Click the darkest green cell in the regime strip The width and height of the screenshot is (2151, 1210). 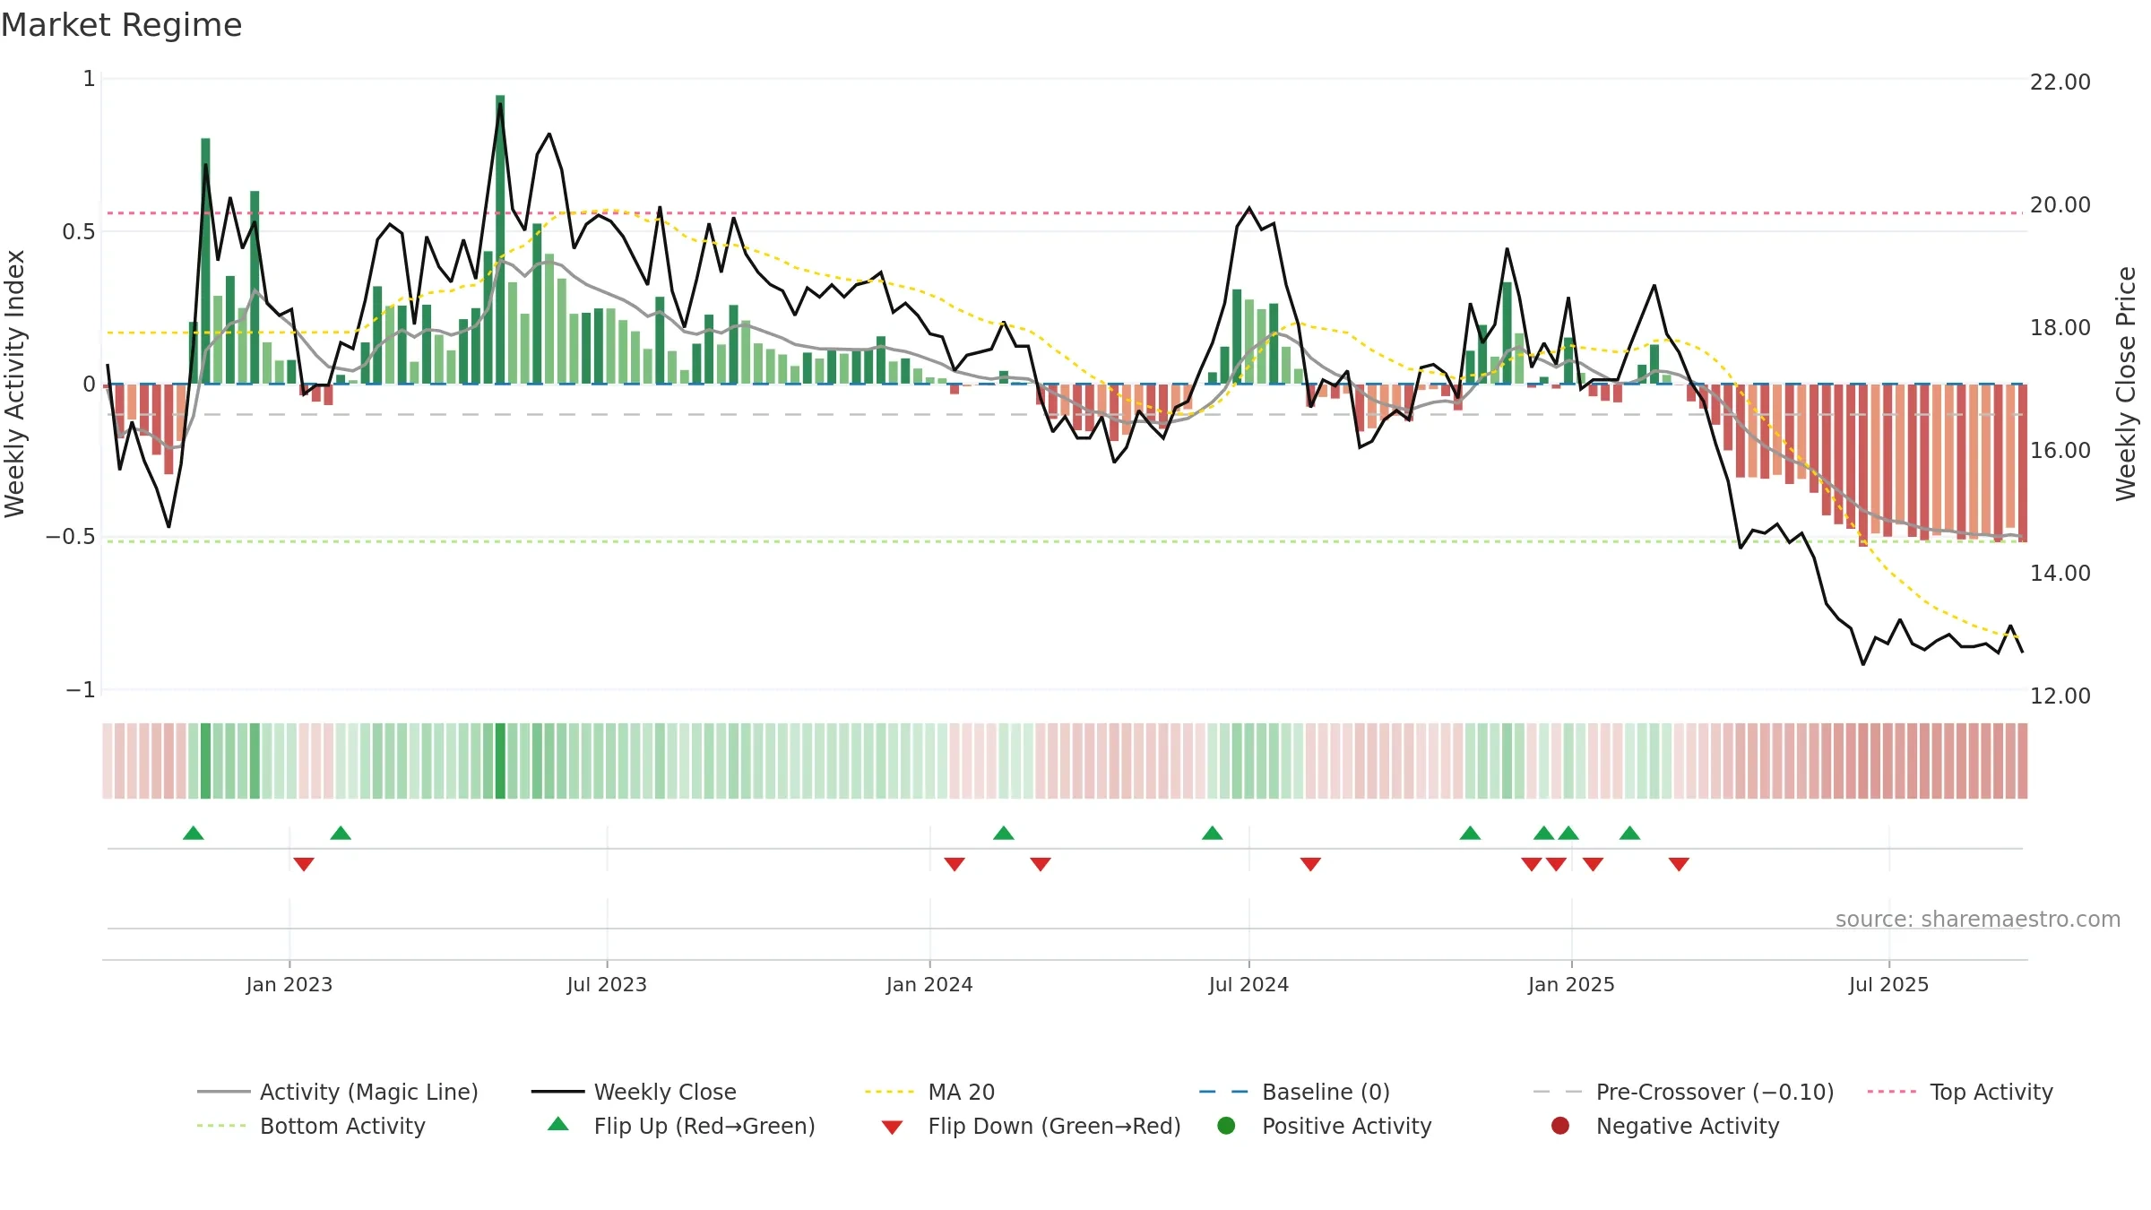(500, 761)
